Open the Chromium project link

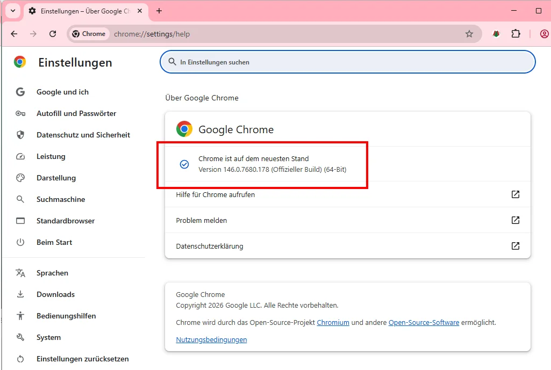(x=333, y=322)
